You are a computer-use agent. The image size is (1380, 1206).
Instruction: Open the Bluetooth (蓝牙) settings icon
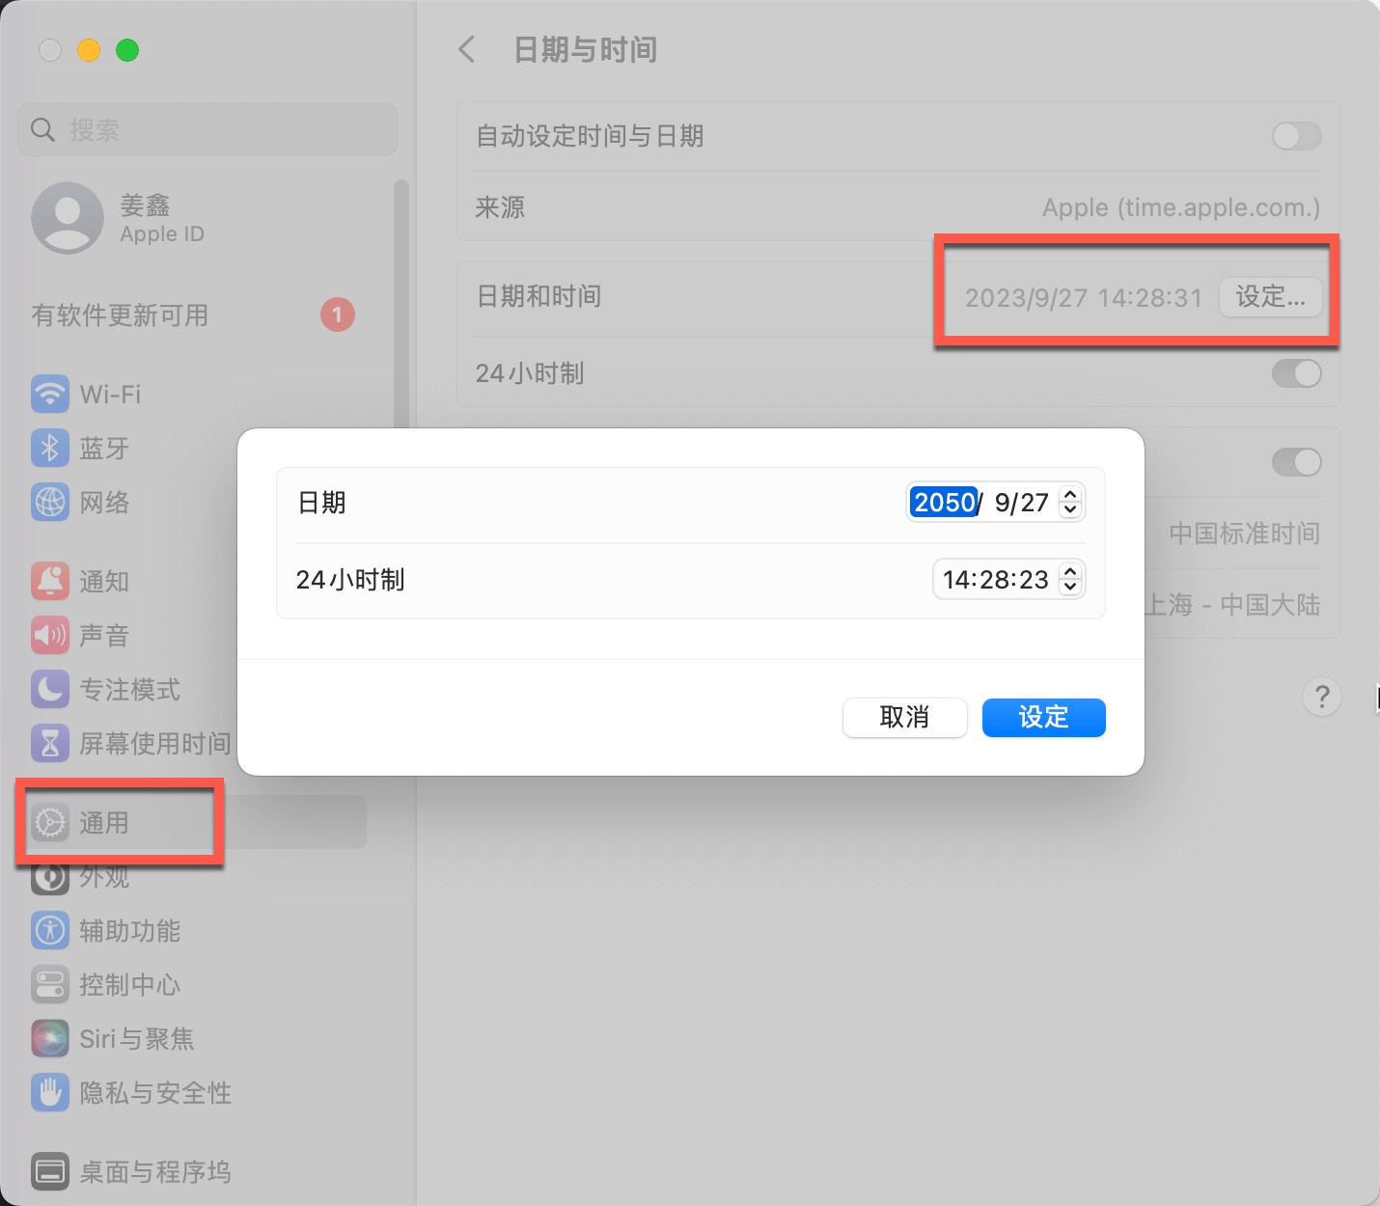50,448
